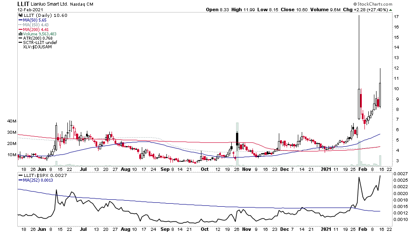Select the Volume 9,563,483 legend text
Viewport: 415px width, 233px height.
point(40,34)
